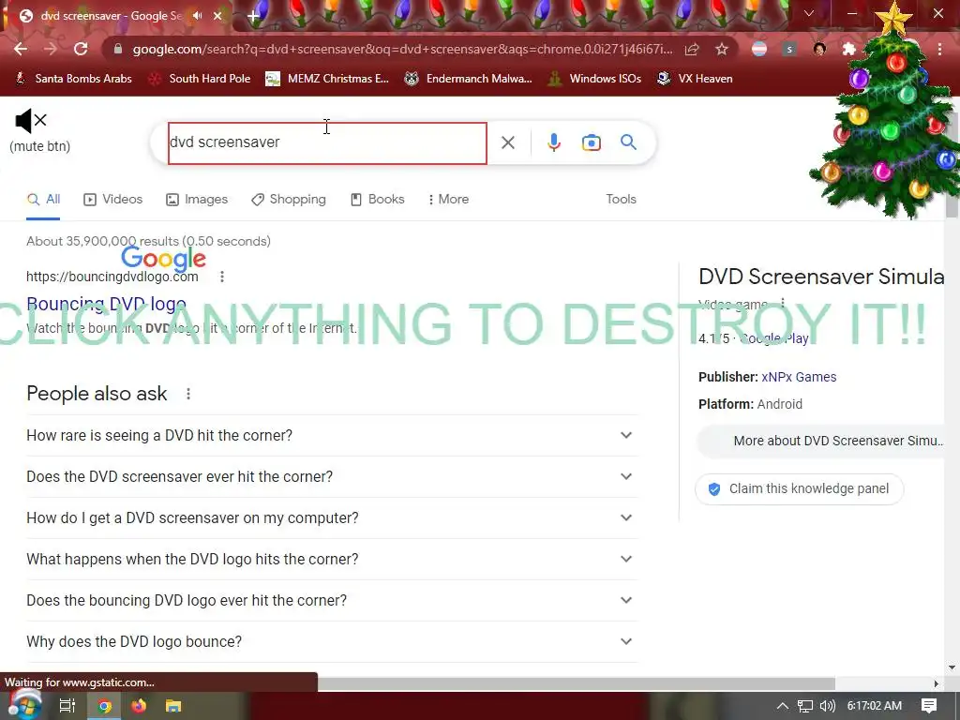This screenshot has height=720, width=960.
Task: Click More about DVD Screensaver Simulator button
Action: click(x=821, y=441)
